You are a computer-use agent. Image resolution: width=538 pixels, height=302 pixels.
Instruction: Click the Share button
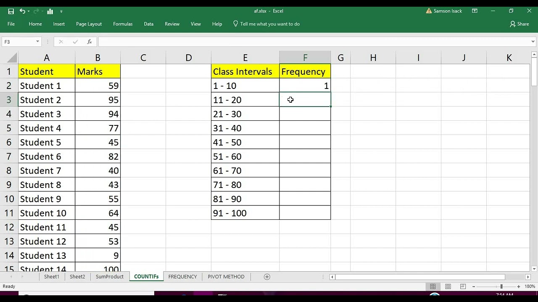(520, 24)
